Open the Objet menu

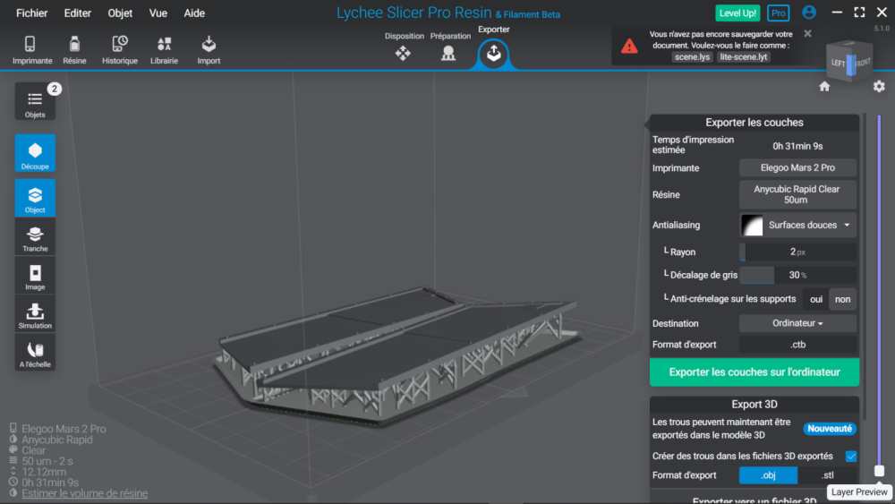click(120, 13)
